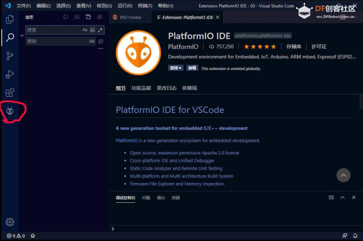
Task: Open new search editor icon
Action: coord(88,17)
